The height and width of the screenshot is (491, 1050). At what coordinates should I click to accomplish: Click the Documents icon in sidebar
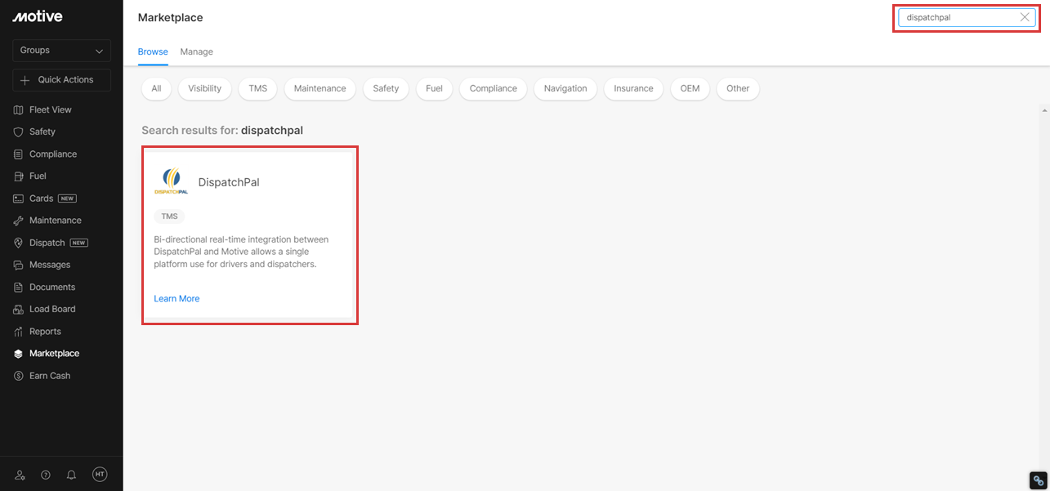coord(19,288)
